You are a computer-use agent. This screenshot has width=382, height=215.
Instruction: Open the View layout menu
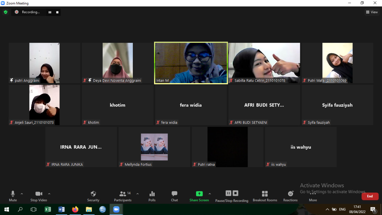click(x=372, y=12)
